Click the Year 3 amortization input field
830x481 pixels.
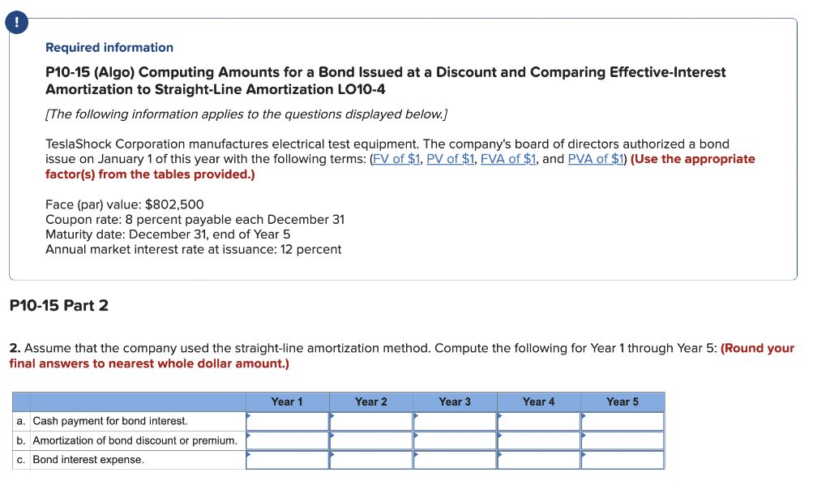454,440
